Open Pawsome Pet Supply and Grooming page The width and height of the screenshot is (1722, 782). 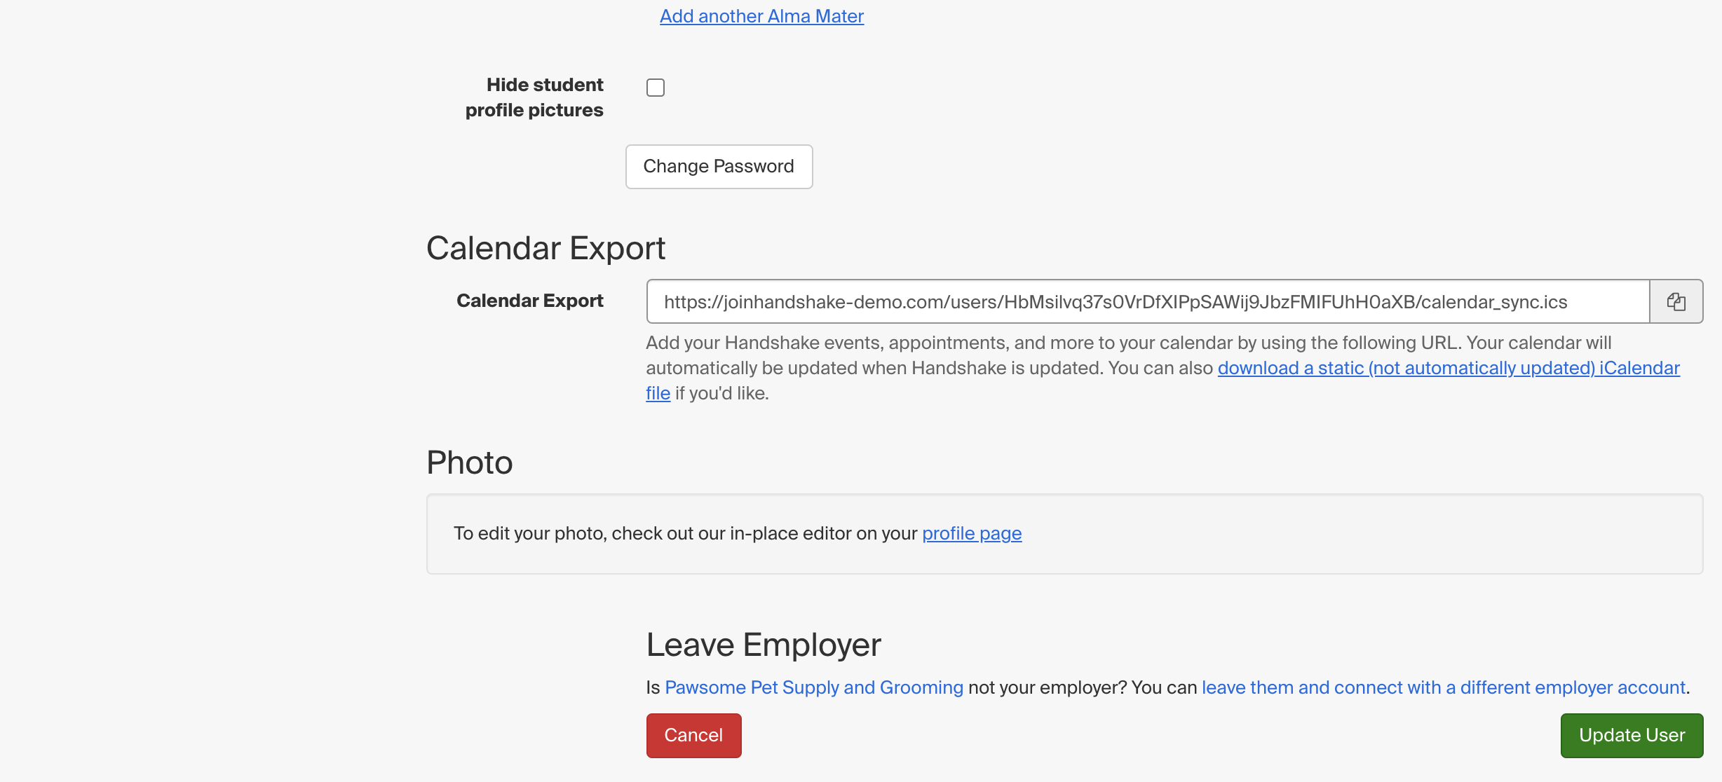tap(814, 687)
